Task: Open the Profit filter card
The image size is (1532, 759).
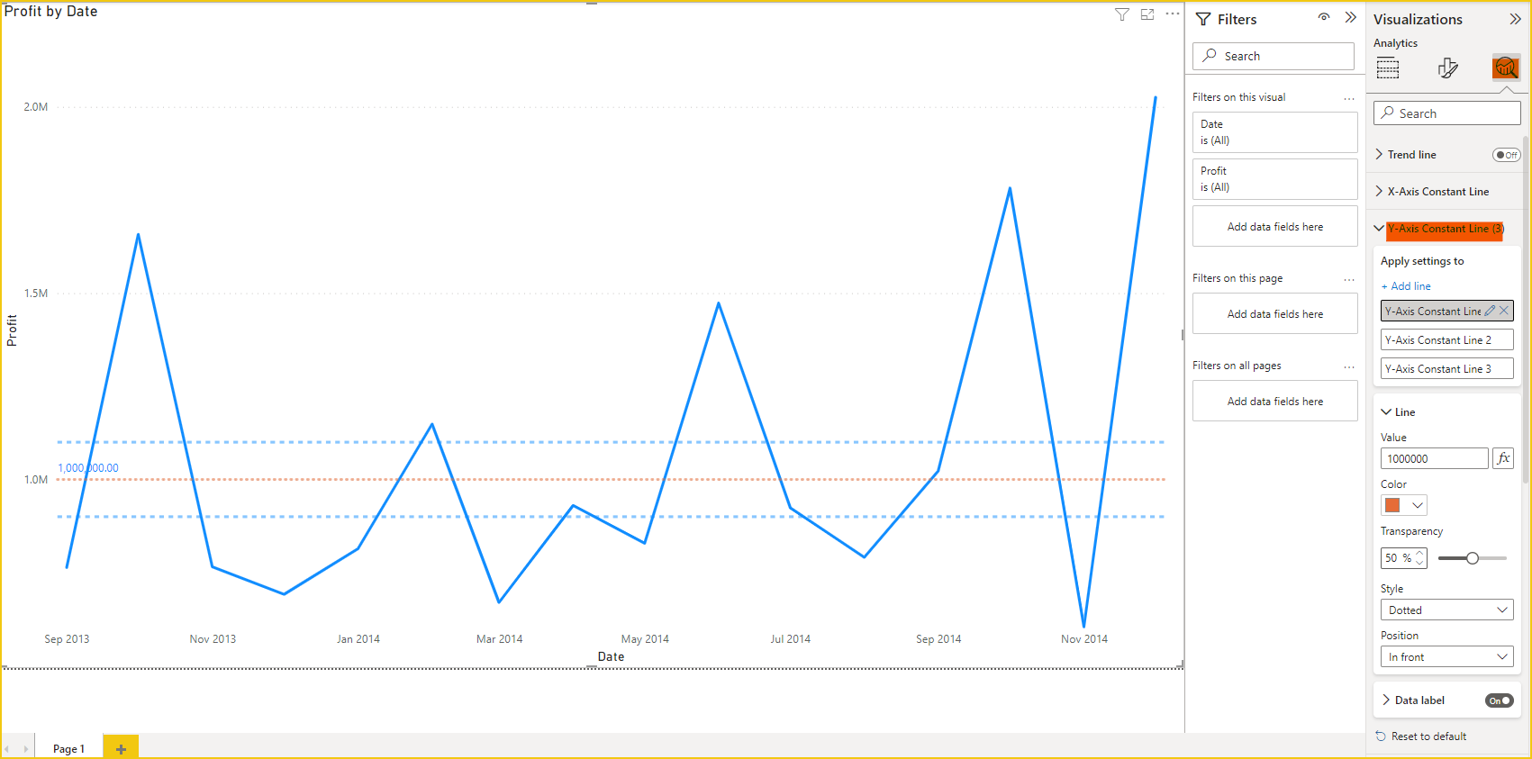Action: pyautogui.click(x=1274, y=179)
